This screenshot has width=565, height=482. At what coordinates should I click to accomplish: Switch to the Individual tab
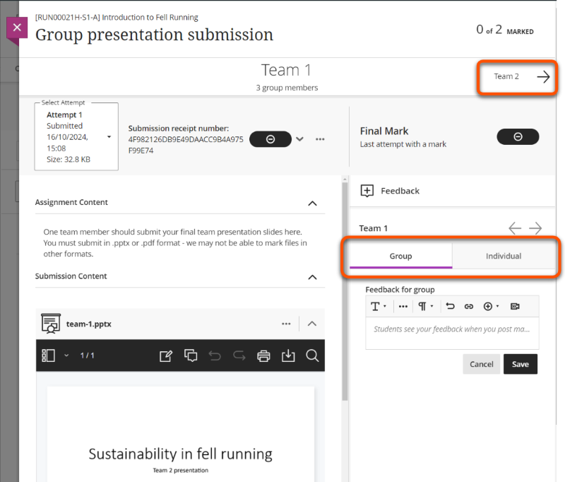[x=504, y=256]
